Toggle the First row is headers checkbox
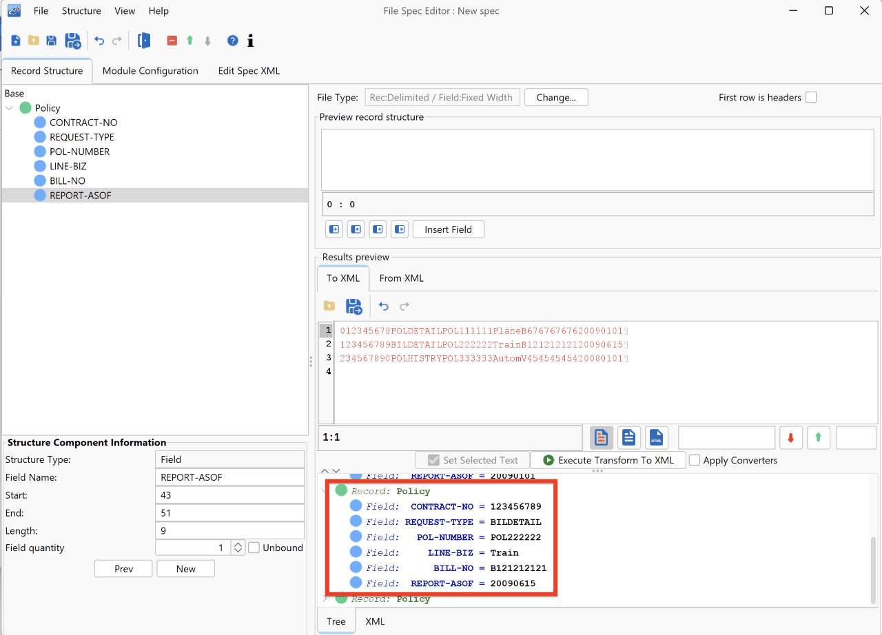Screen dimensions: 882x635 click(811, 97)
